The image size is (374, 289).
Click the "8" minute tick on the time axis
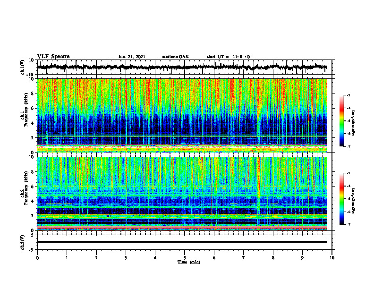(x=273, y=258)
